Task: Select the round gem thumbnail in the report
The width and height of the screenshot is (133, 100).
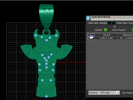Action: pos(91,37)
